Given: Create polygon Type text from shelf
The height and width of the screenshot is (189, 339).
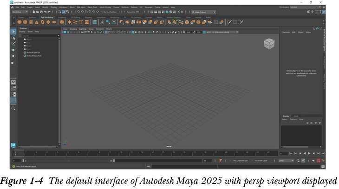Looking at the screenshot, I should (x=81, y=22).
